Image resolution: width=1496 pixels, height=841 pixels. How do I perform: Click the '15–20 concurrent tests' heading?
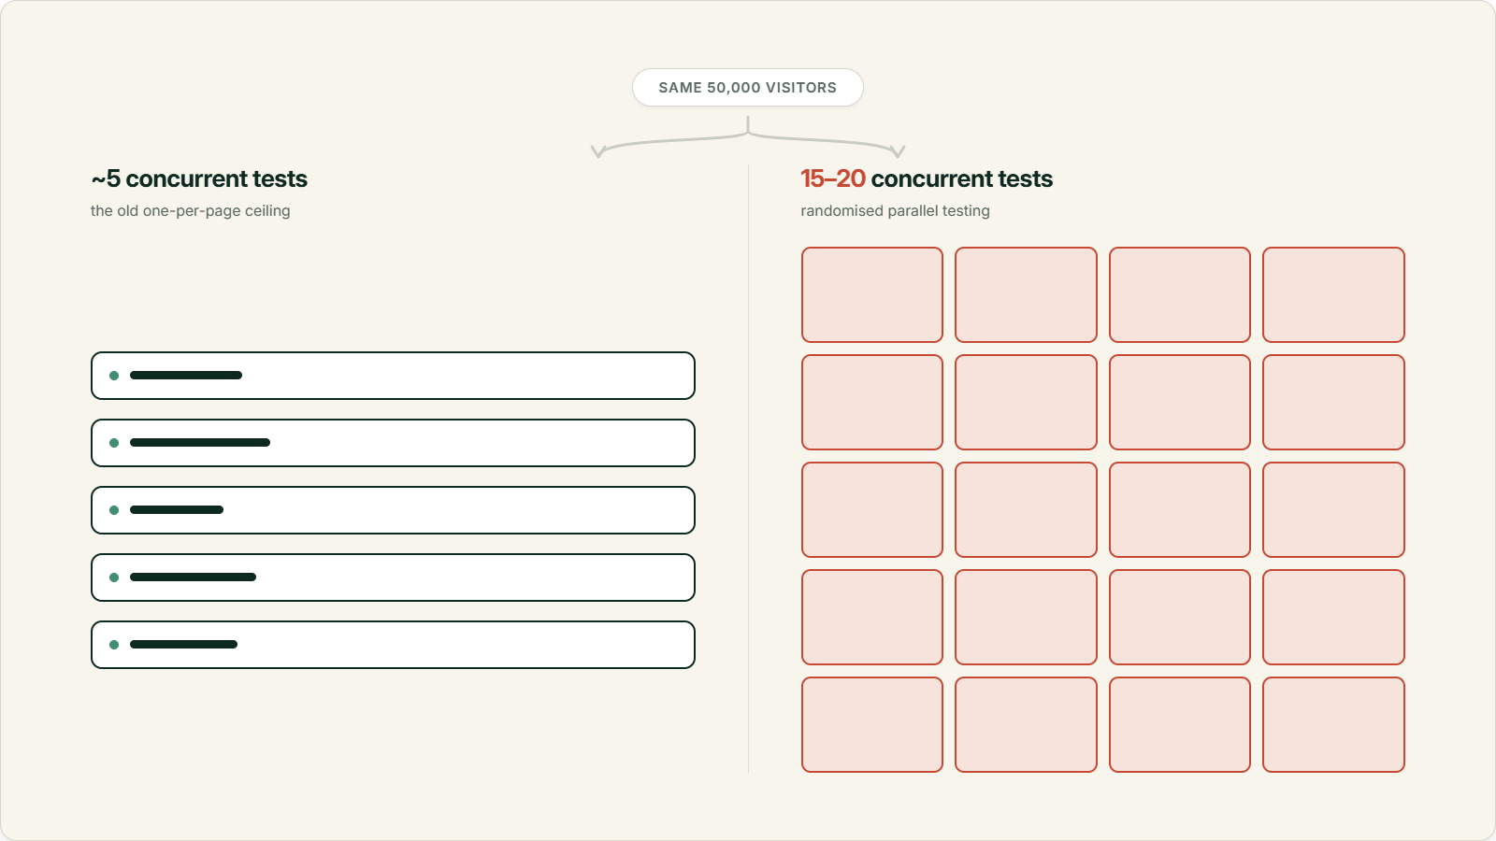click(927, 178)
